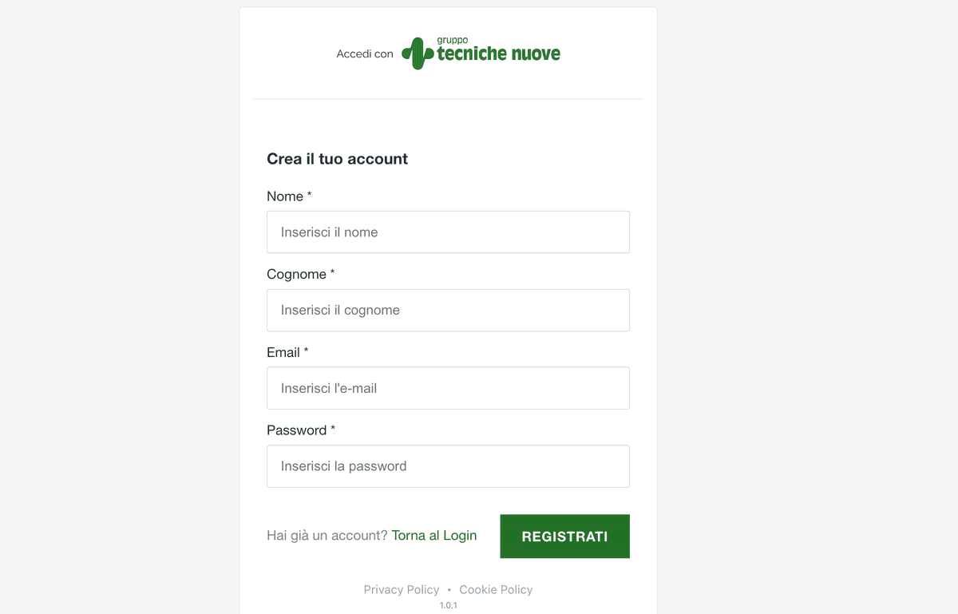This screenshot has height=614, width=958.
Task: Click the 'Crea il tuo account' heading
Action: pyautogui.click(x=337, y=158)
